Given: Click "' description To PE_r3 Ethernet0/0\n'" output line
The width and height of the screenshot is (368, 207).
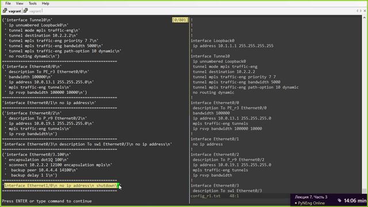Looking at the screenshot, I should click(x=47, y=71).
